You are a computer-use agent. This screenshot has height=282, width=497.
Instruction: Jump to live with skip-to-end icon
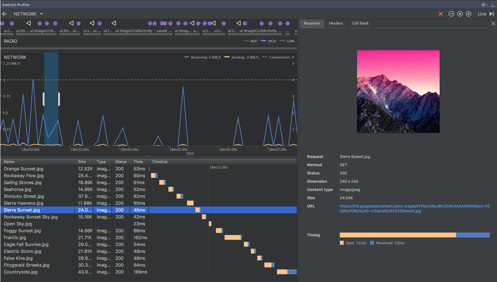(491, 14)
